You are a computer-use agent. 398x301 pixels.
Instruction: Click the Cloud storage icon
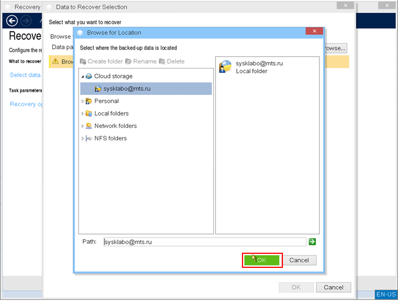pyautogui.click(x=89, y=76)
